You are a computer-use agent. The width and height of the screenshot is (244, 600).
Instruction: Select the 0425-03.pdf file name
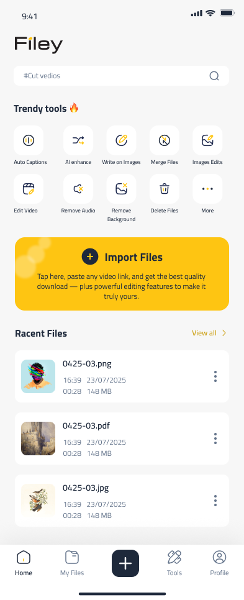tap(86, 426)
